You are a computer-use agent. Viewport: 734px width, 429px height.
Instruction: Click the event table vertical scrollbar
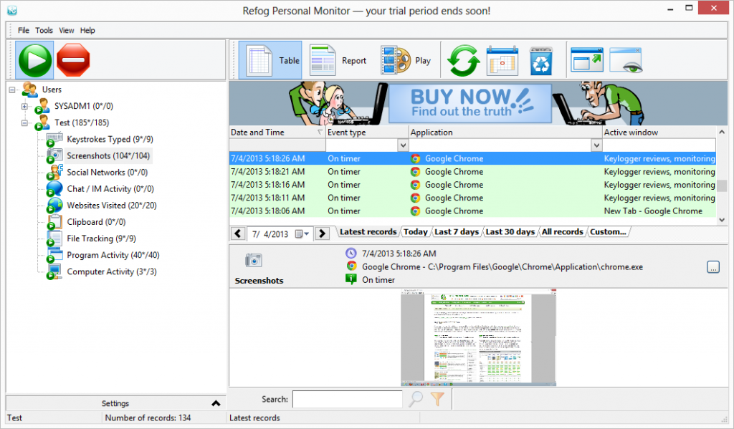[723, 185]
